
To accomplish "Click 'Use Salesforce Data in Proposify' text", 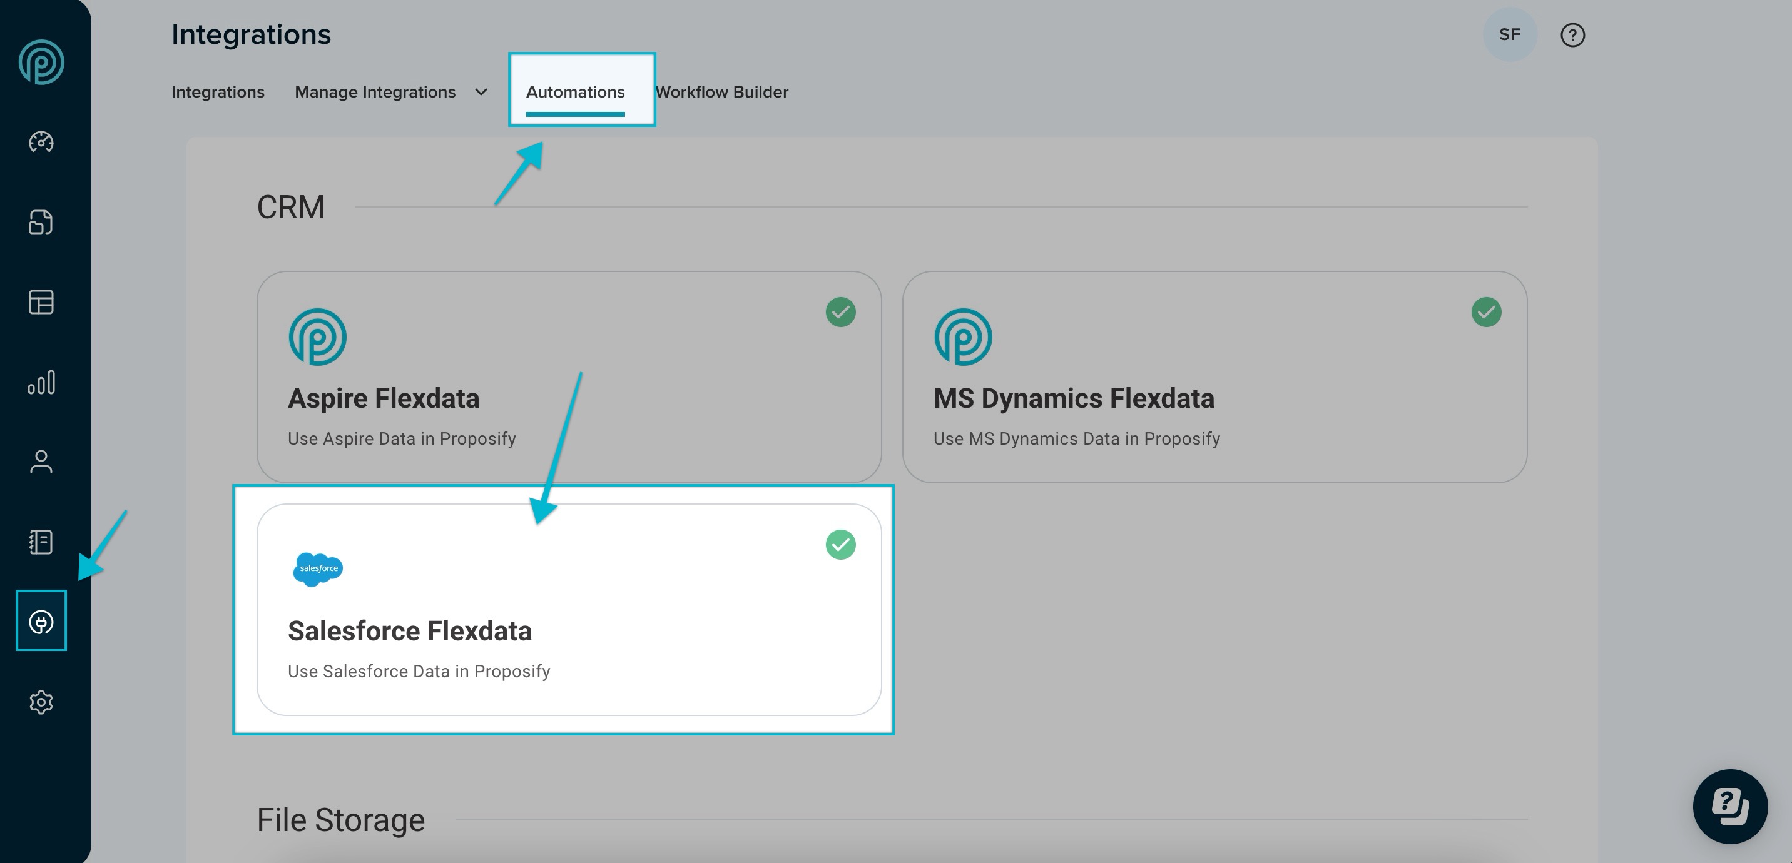I will click(419, 671).
